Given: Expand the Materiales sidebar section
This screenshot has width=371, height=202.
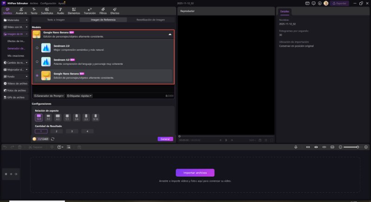Looking at the screenshot, I should [x=15, y=20].
